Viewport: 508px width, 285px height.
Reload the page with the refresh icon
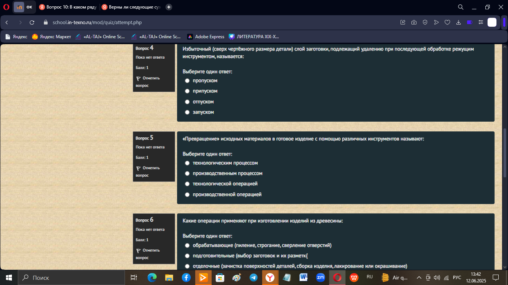click(32, 22)
